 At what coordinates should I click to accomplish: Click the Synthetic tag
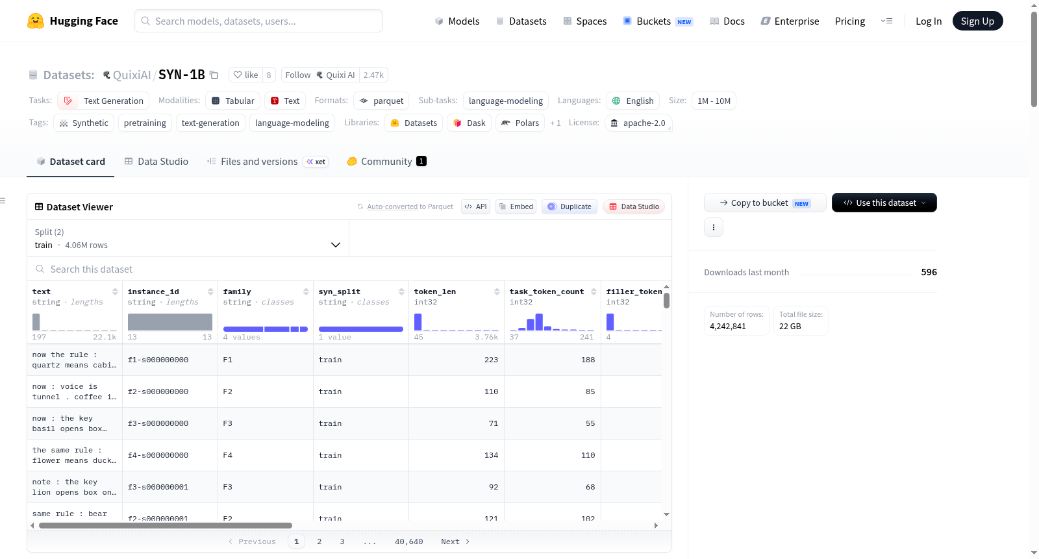tap(84, 123)
